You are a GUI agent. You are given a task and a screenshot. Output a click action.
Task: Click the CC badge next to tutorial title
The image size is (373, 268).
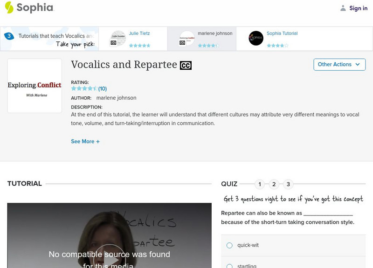coord(185,66)
